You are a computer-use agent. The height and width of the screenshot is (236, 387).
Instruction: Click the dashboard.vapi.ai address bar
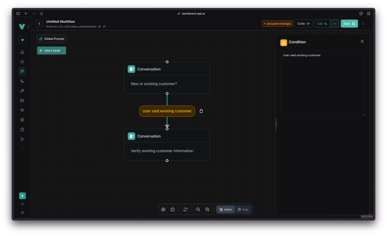[191, 14]
